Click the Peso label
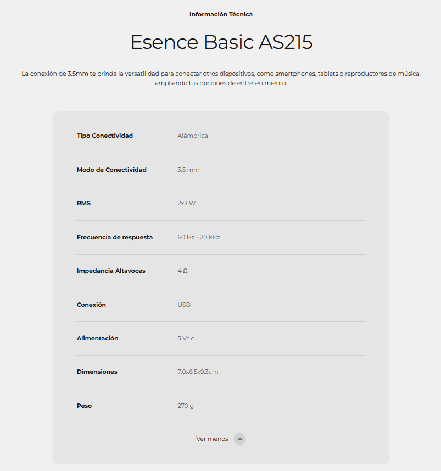 coord(84,406)
